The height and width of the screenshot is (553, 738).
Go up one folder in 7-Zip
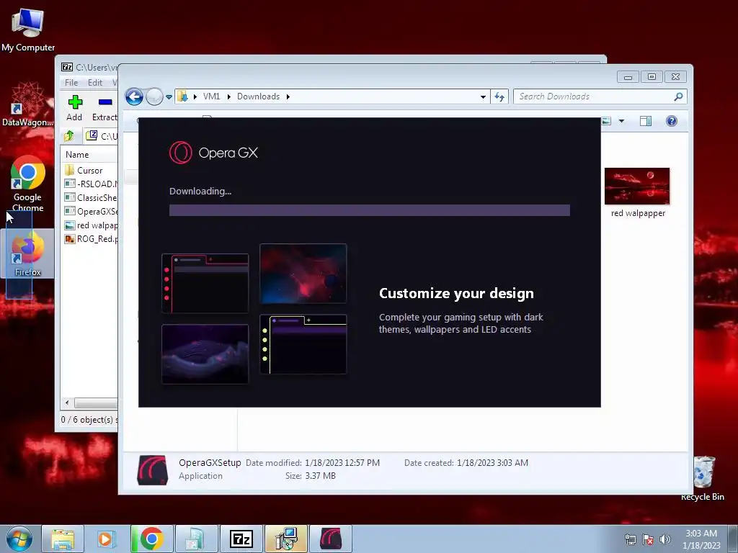pos(69,136)
